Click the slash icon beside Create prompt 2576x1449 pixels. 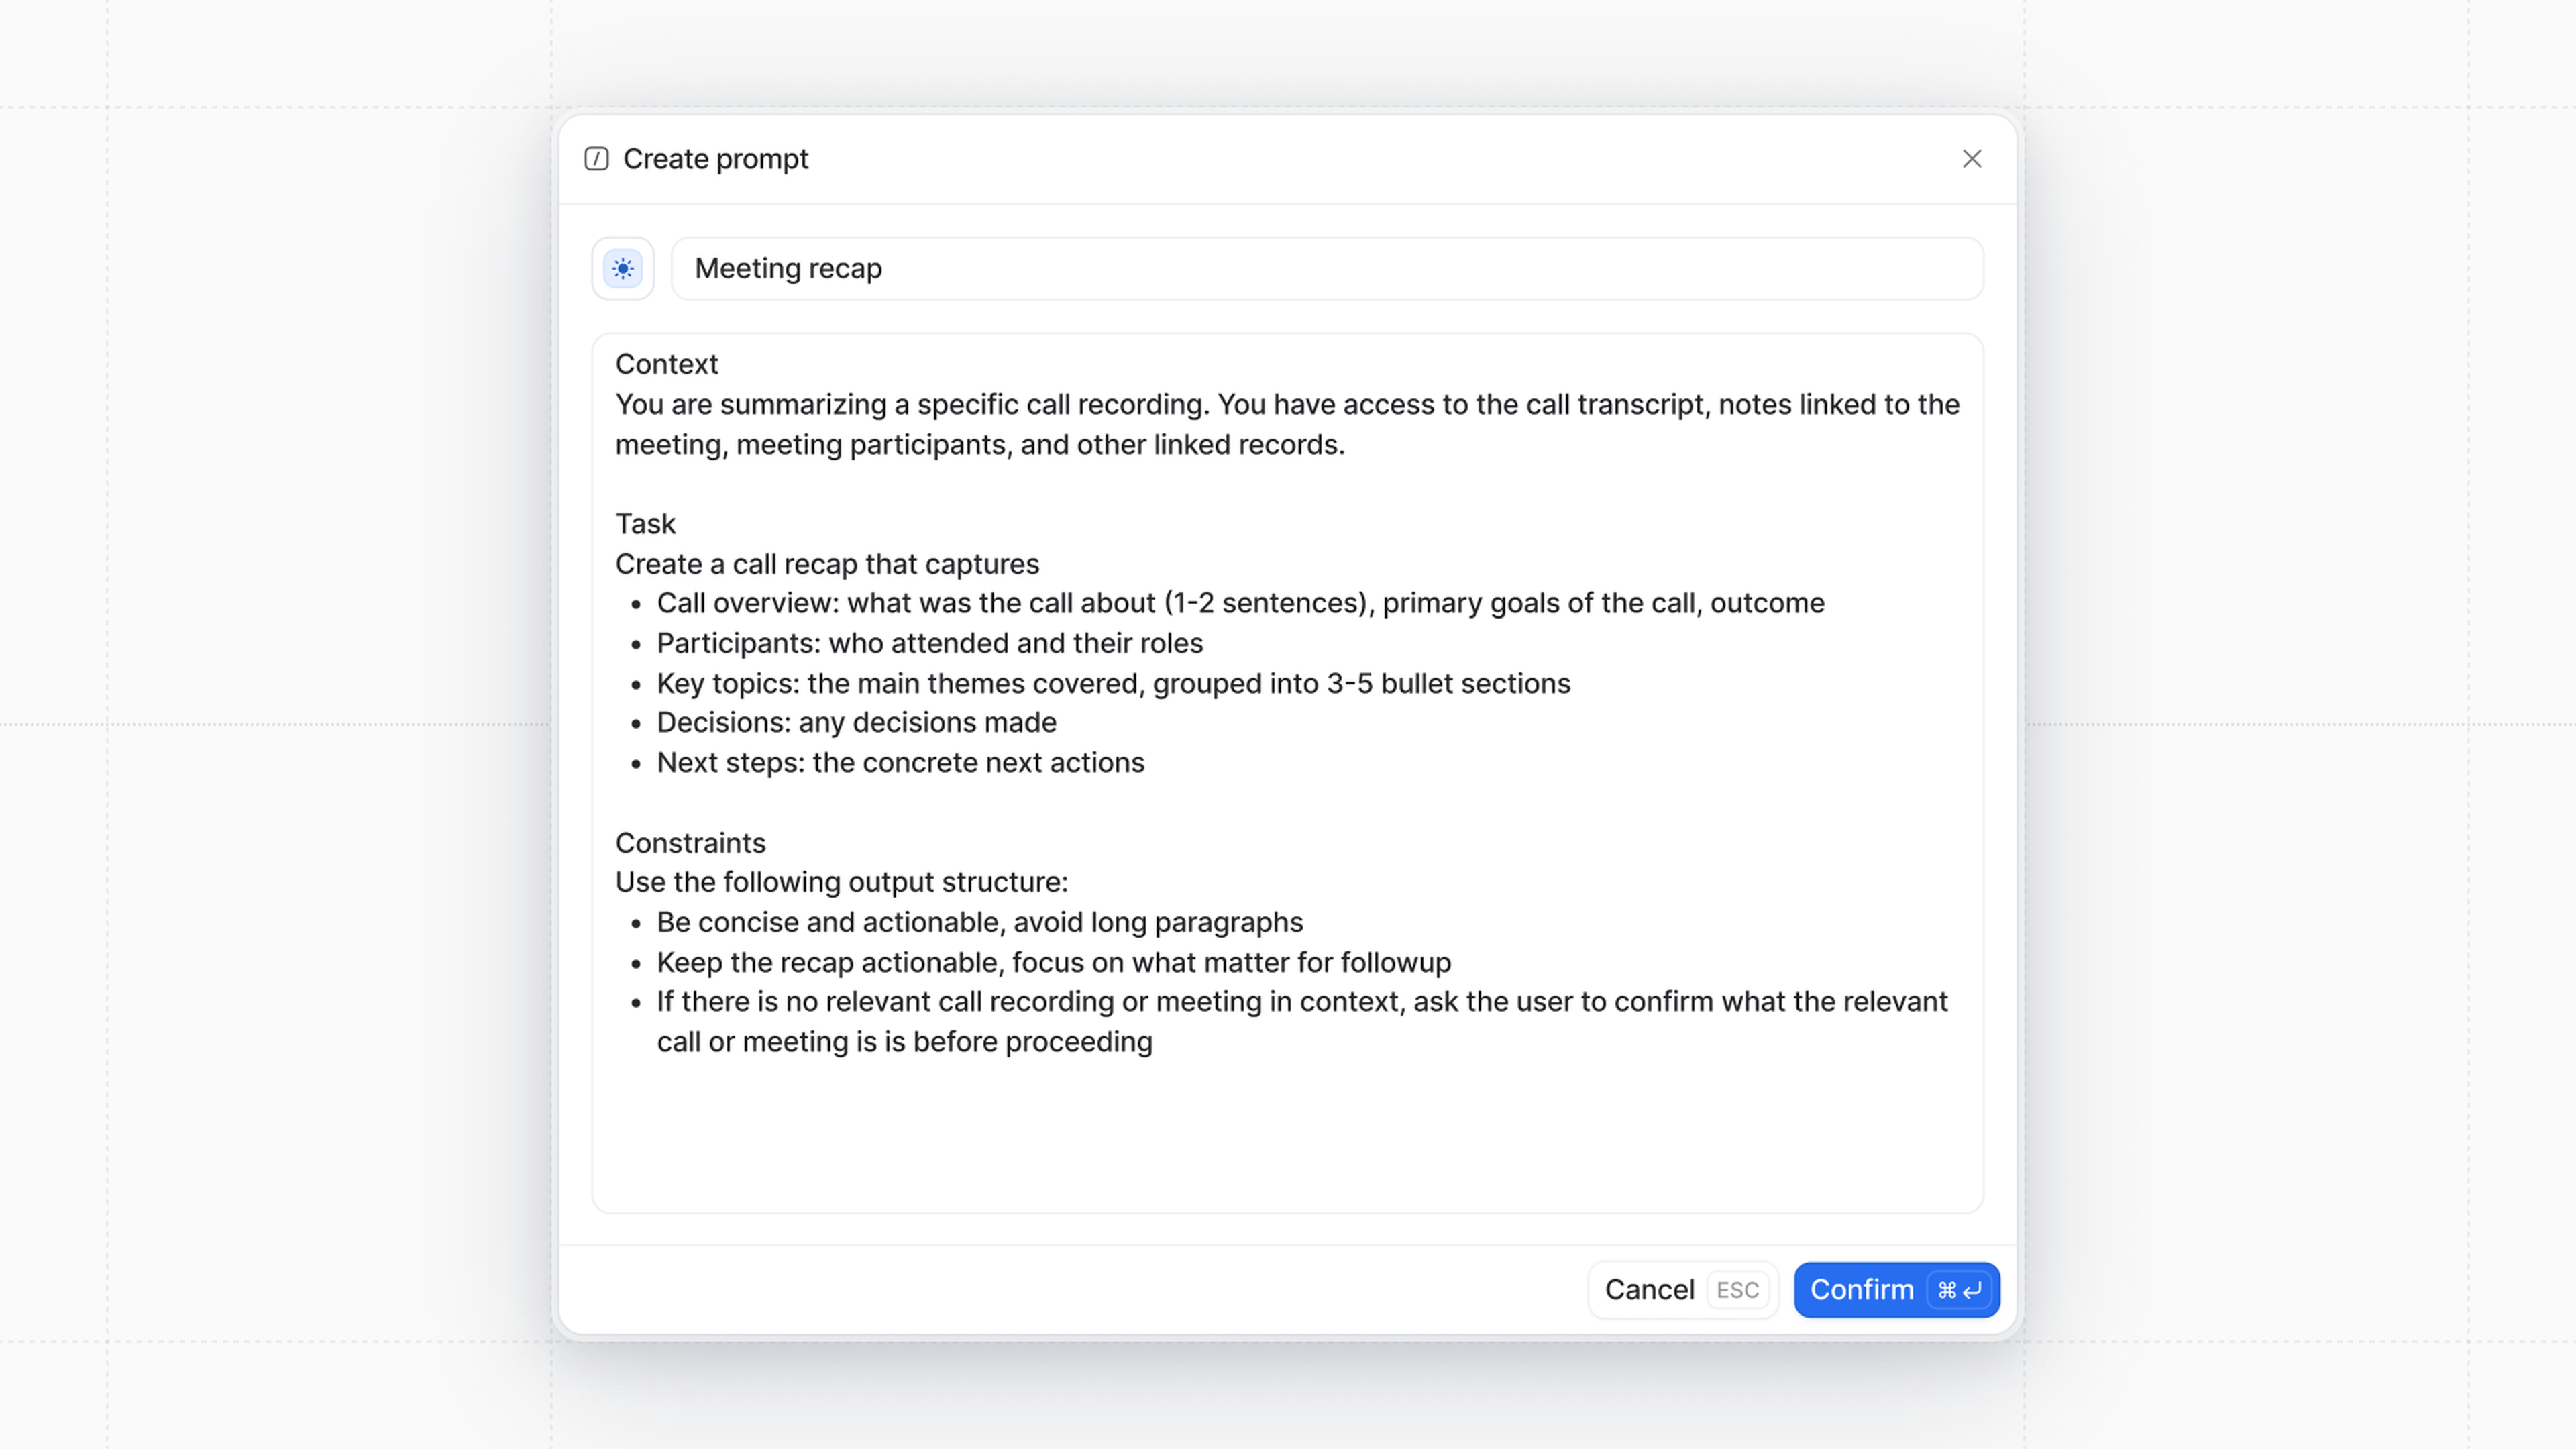596,159
